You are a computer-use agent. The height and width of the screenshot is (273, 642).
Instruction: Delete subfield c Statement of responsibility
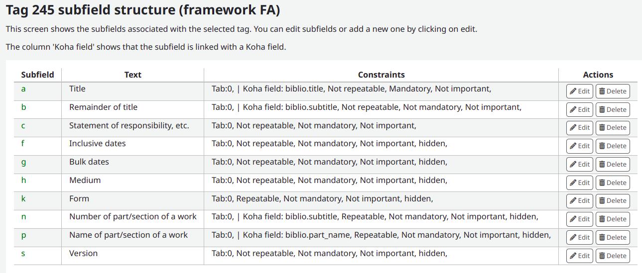(612, 128)
